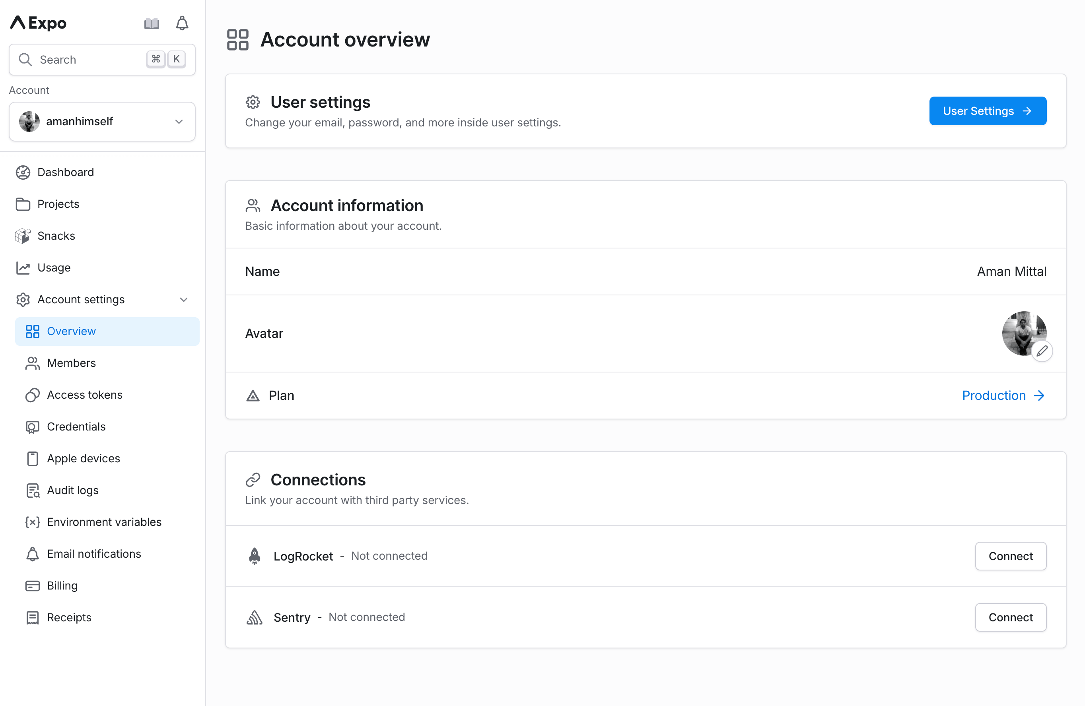Open Projects via the folder icon
The image size is (1085, 706).
[23, 204]
